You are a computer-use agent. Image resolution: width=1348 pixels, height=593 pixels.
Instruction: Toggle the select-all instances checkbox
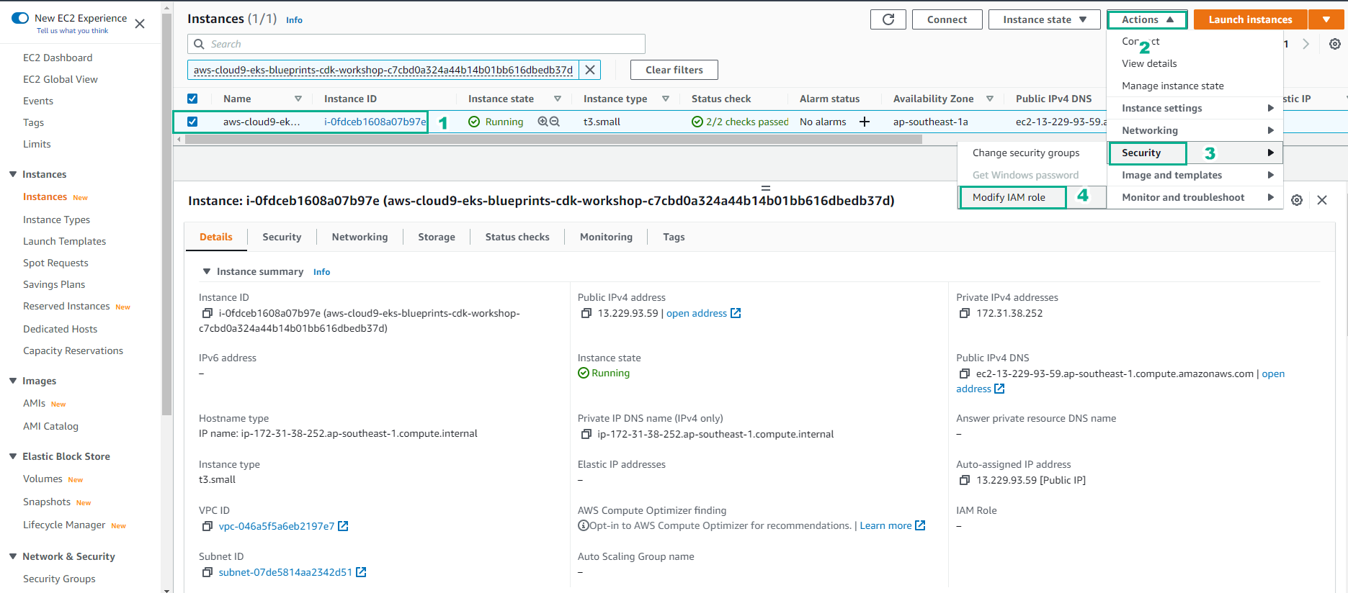192,99
